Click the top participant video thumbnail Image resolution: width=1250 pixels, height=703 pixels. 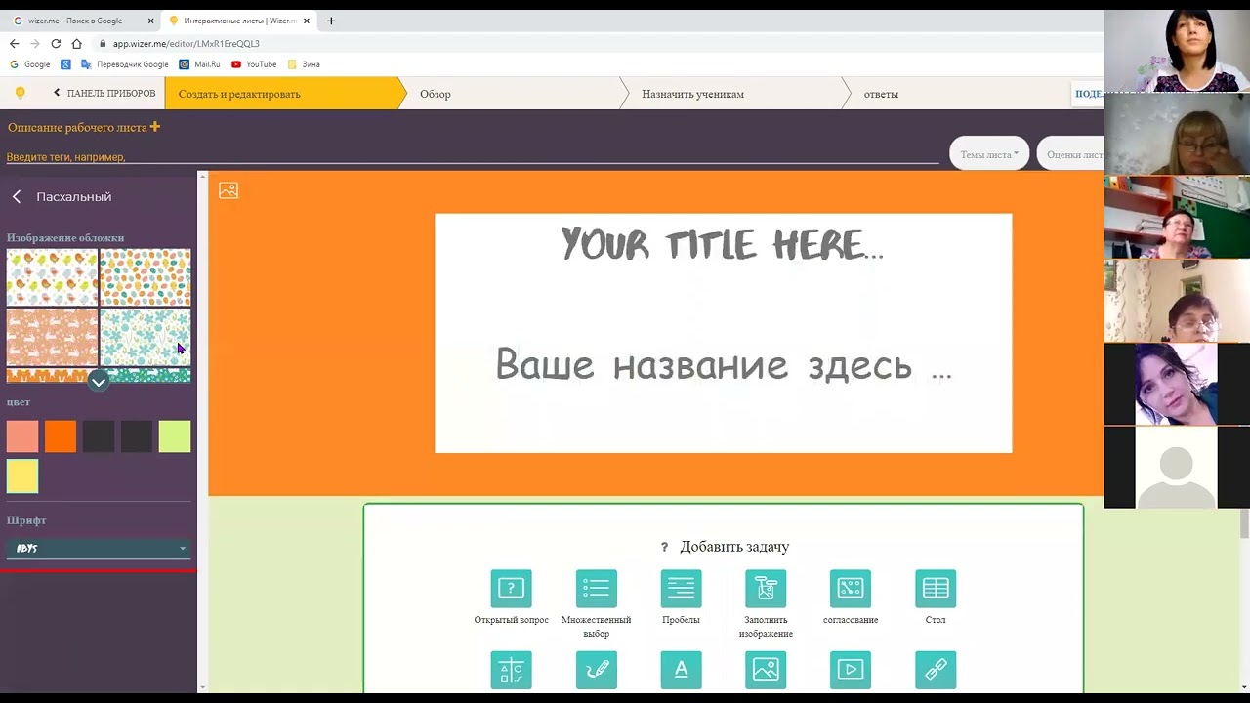[1177, 49]
